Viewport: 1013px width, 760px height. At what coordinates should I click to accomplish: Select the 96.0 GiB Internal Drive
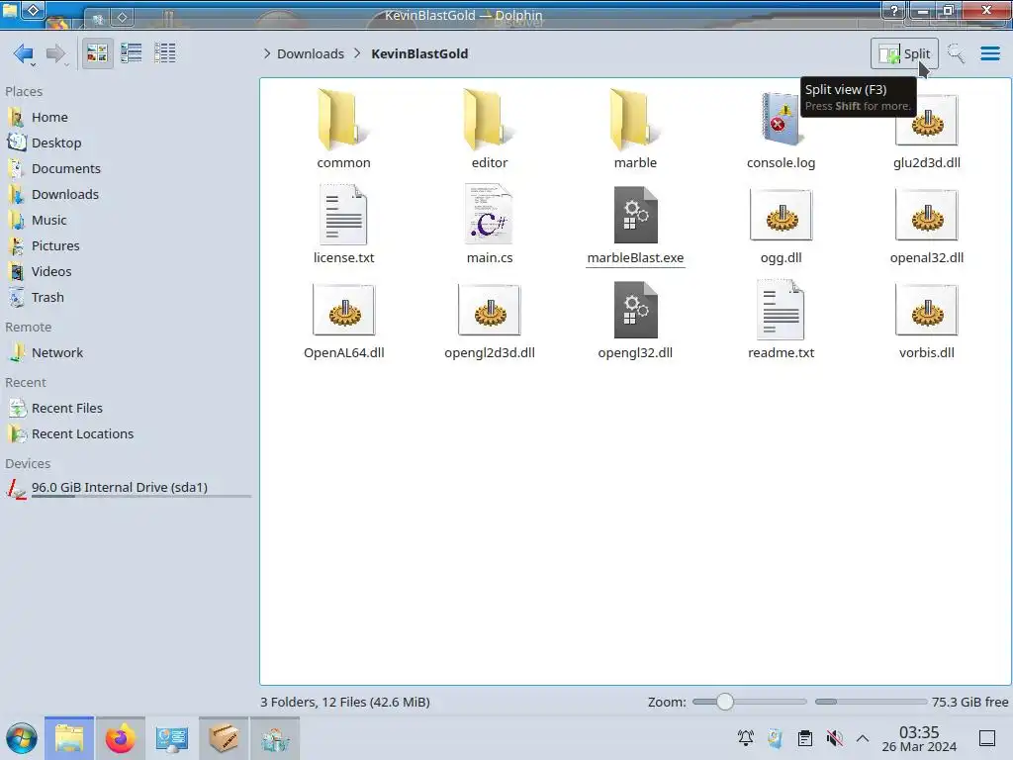coord(128,489)
